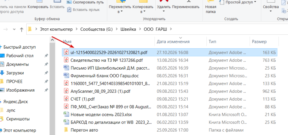The image size is (288, 135).
Task: Click the pin icon next to Рабочий стол
Action: 46,56
